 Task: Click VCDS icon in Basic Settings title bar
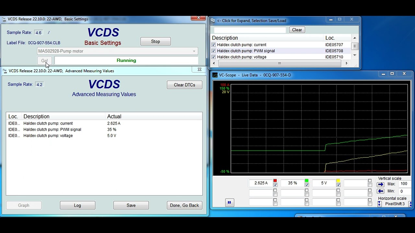4,19
